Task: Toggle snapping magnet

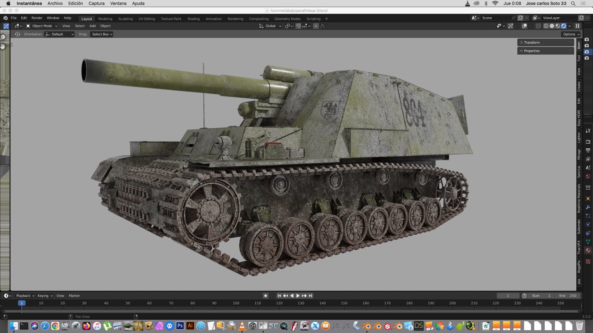Action: tap(298, 26)
